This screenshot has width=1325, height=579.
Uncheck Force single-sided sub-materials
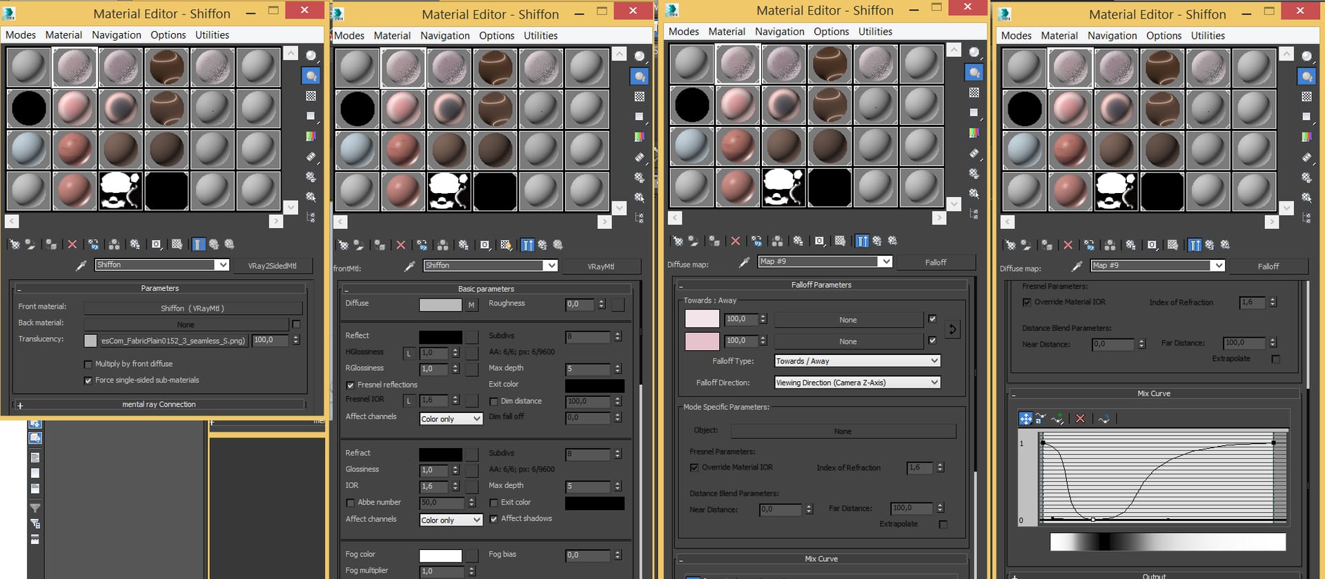tap(88, 380)
